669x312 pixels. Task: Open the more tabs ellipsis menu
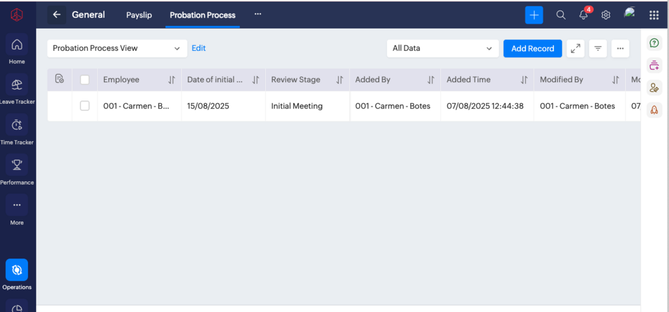[257, 14]
